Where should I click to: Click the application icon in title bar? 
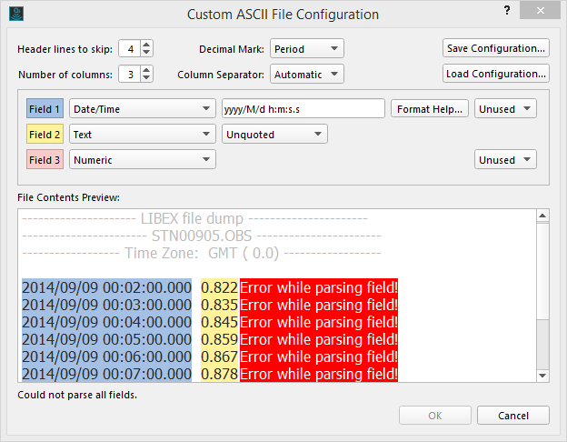point(14,14)
